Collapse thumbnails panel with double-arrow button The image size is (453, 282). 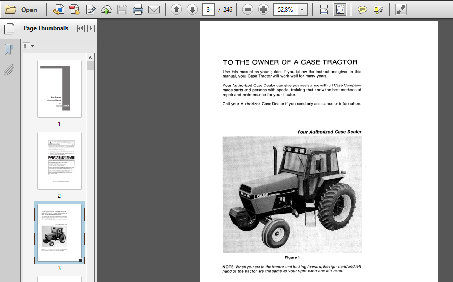[81, 28]
